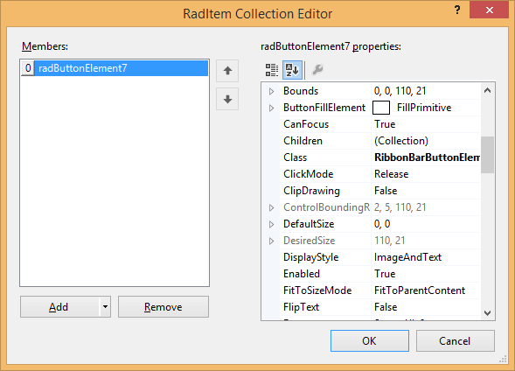The height and width of the screenshot is (371, 515).
Task: Expand the ButtonFillElement property
Action: click(x=271, y=108)
